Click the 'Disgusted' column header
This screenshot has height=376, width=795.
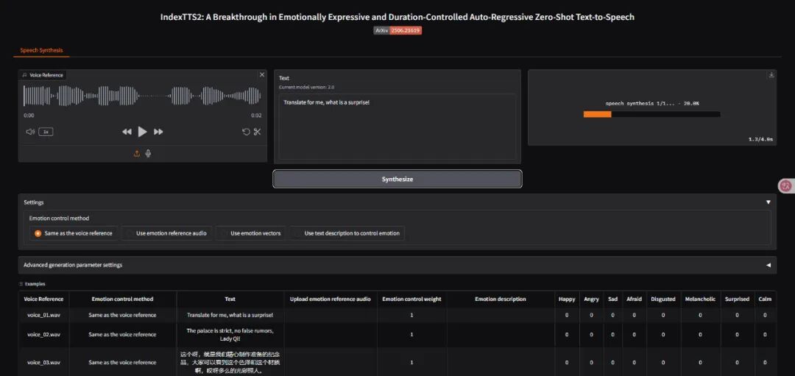(663, 299)
